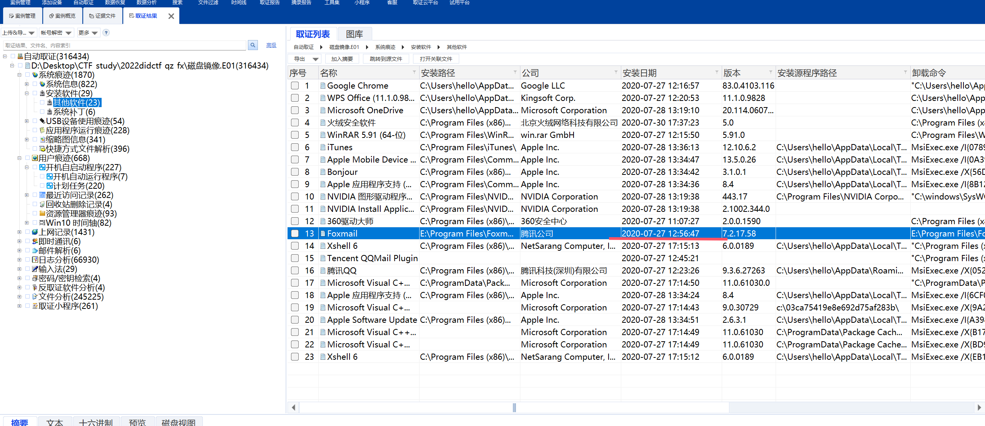This screenshot has width=985, height=426.
Task: Click the 系统痕迹 globe icon in tree
Action: [x=35, y=75]
